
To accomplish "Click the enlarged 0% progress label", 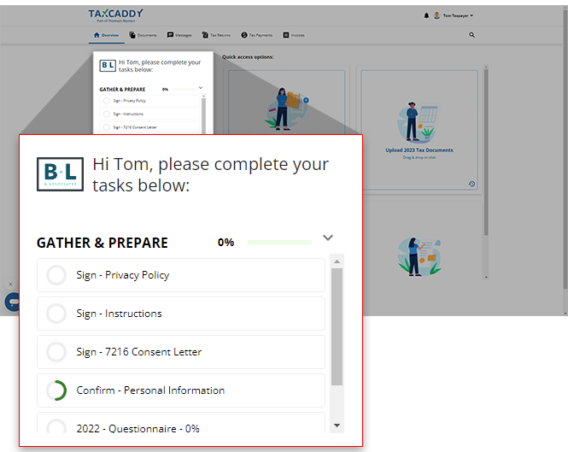I will [225, 242].
